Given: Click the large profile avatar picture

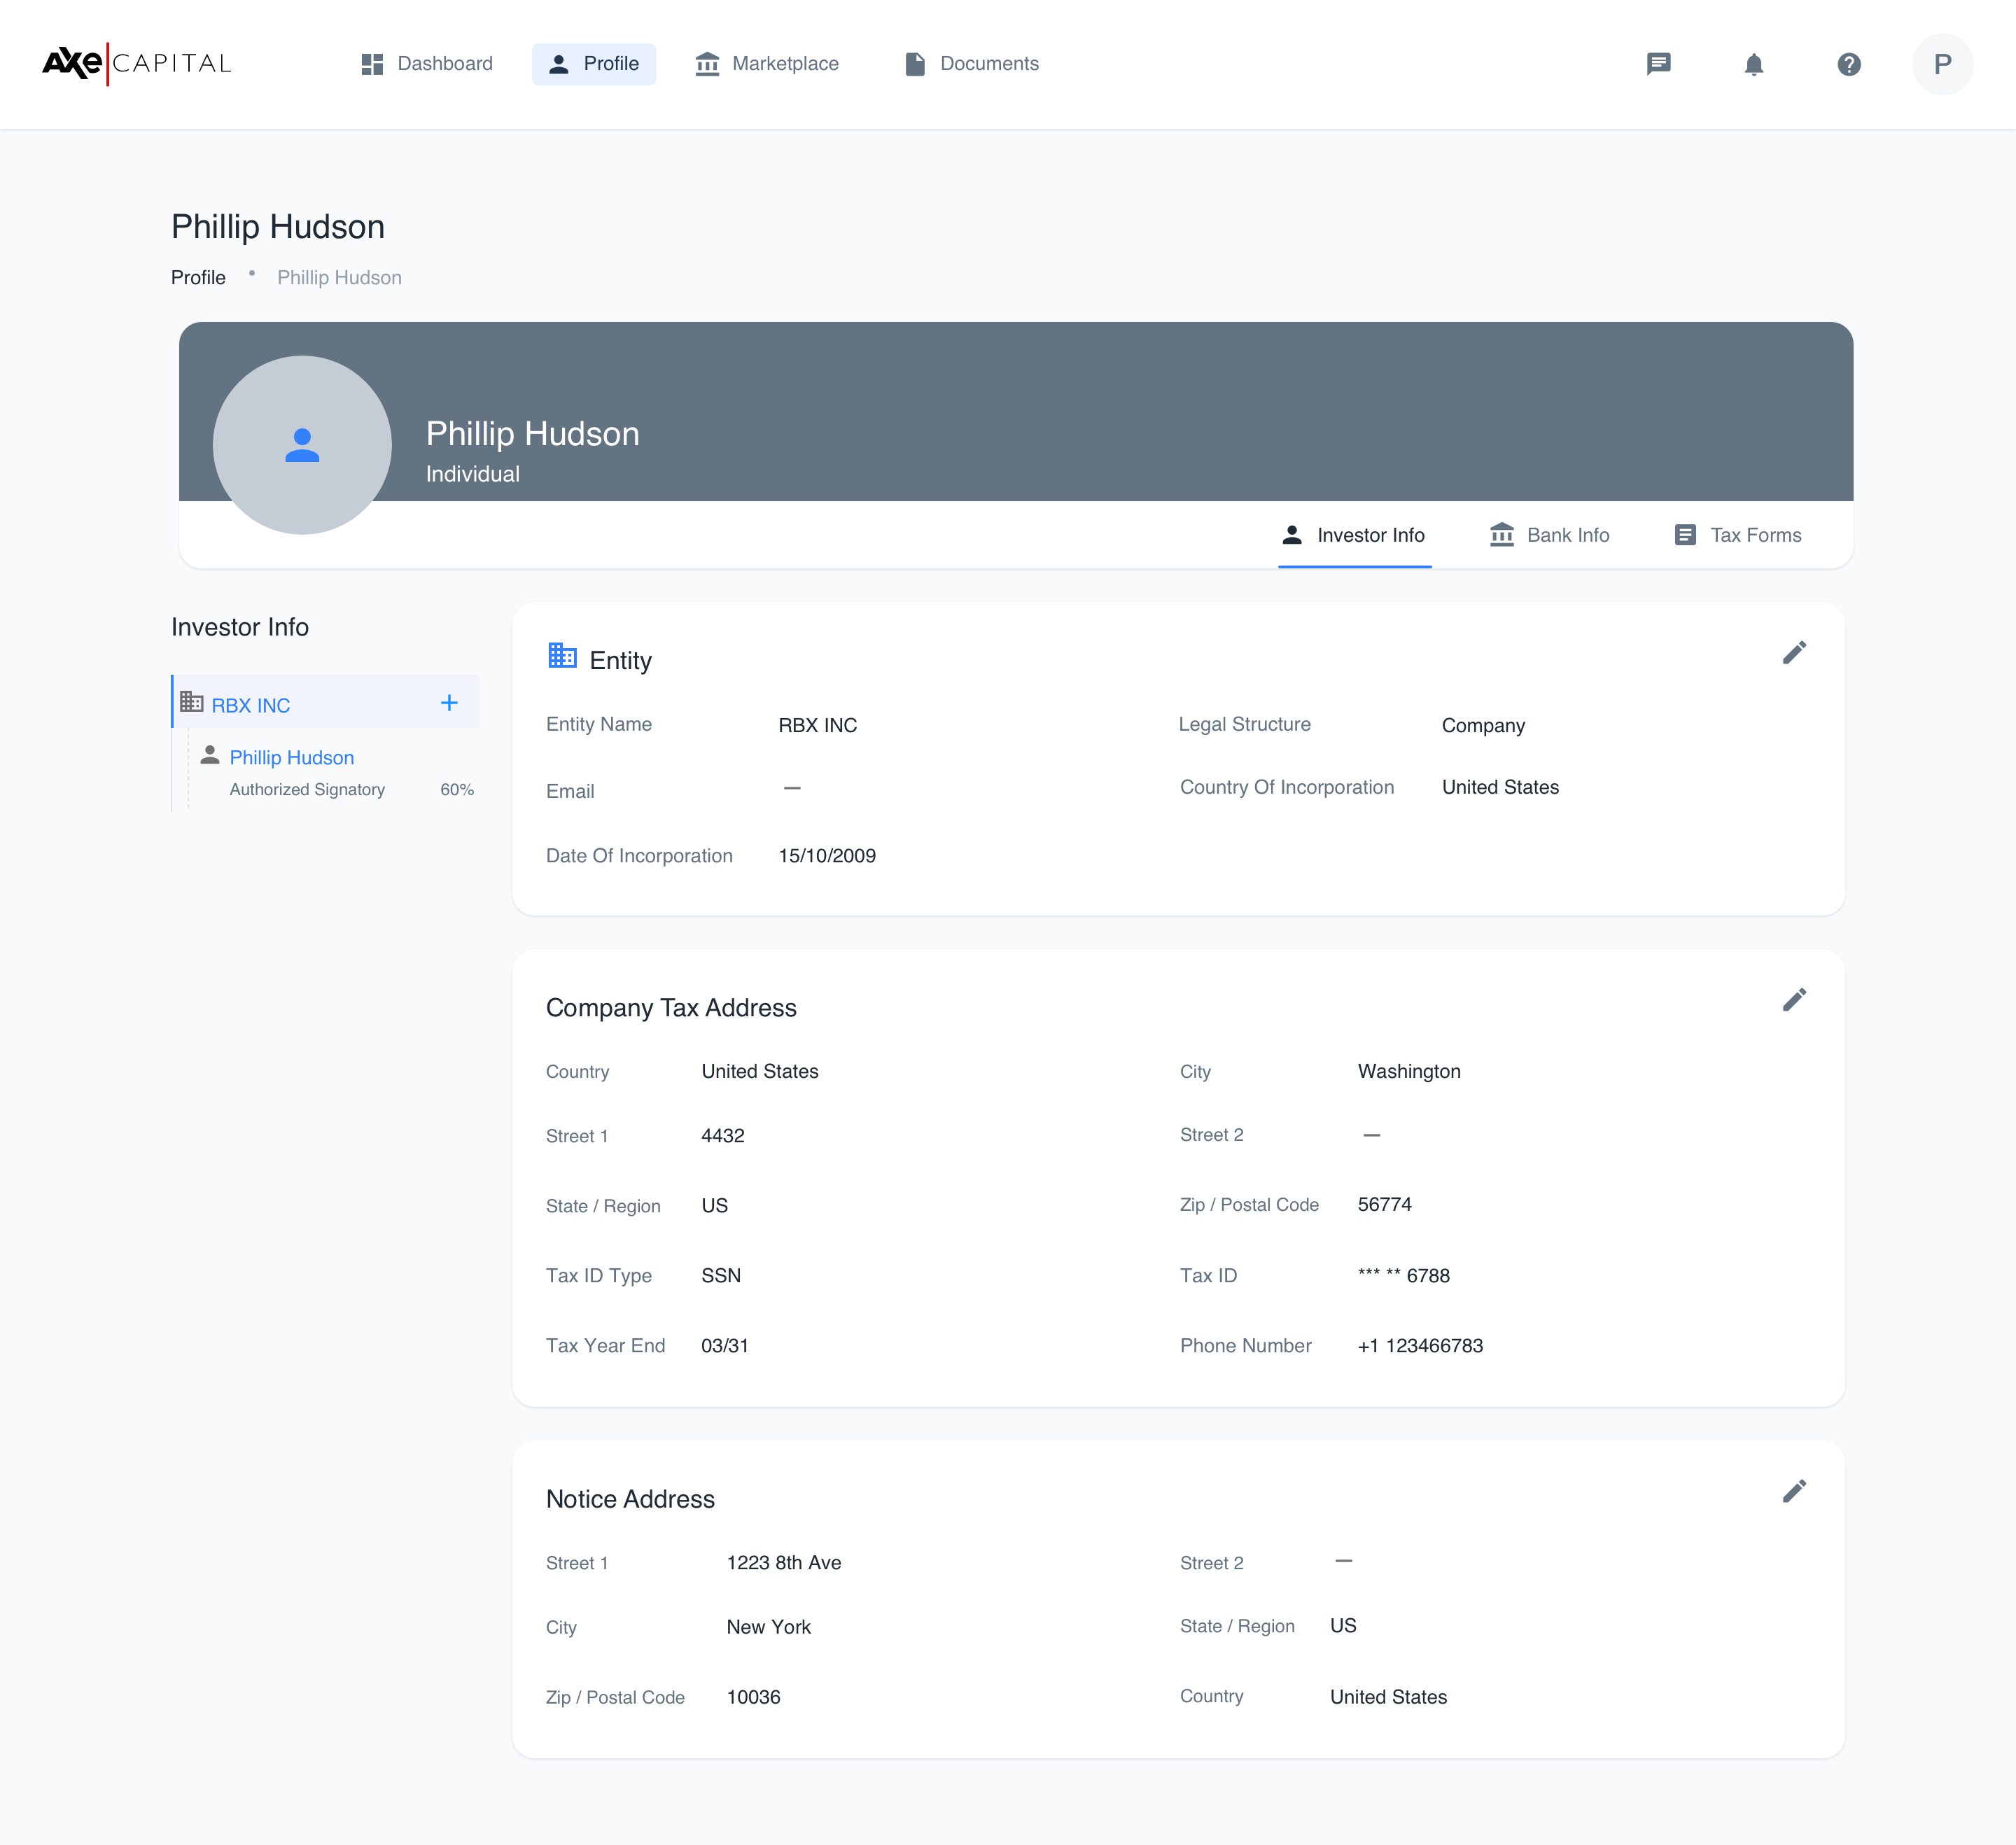Looking at the screenshot, I should click(302, 445).
